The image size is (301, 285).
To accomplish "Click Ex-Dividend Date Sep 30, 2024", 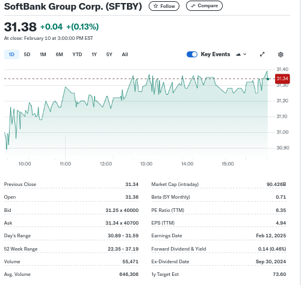I will coord(271,261).
